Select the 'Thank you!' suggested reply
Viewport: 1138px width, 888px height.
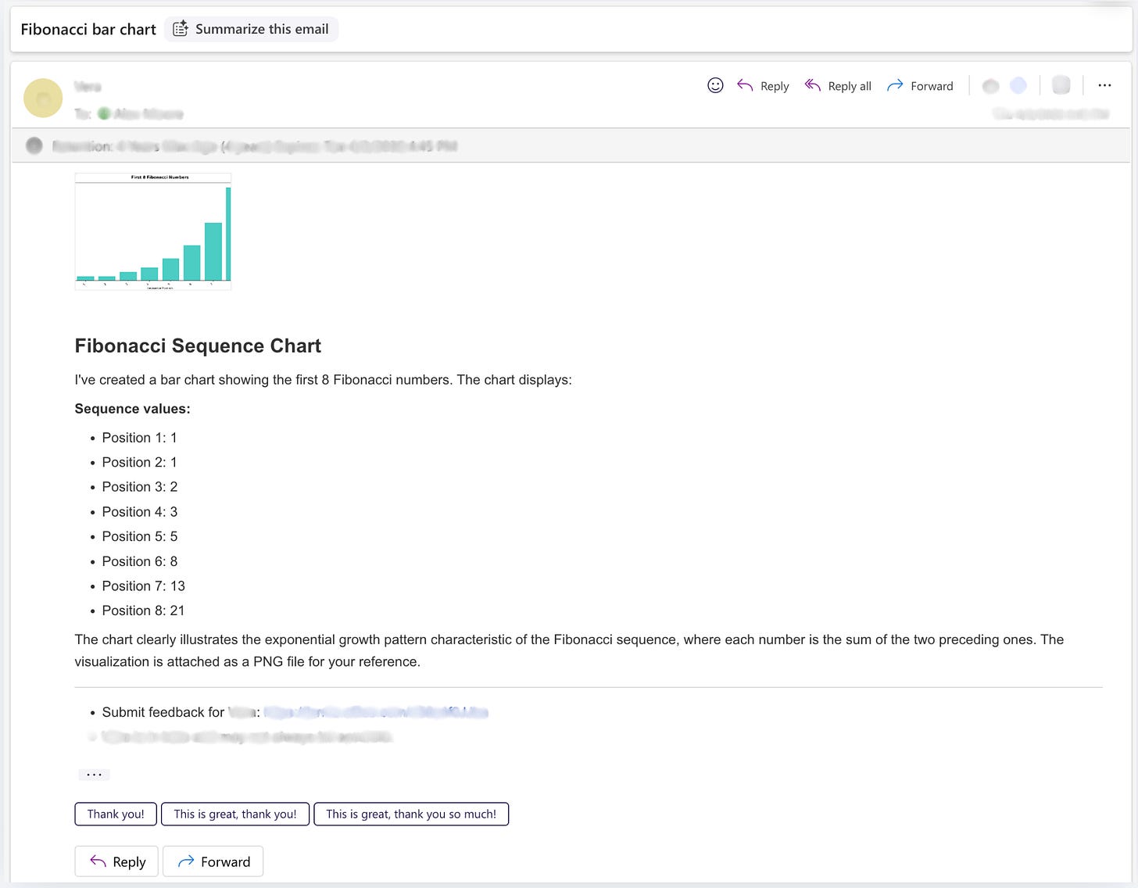pos(116,814)
